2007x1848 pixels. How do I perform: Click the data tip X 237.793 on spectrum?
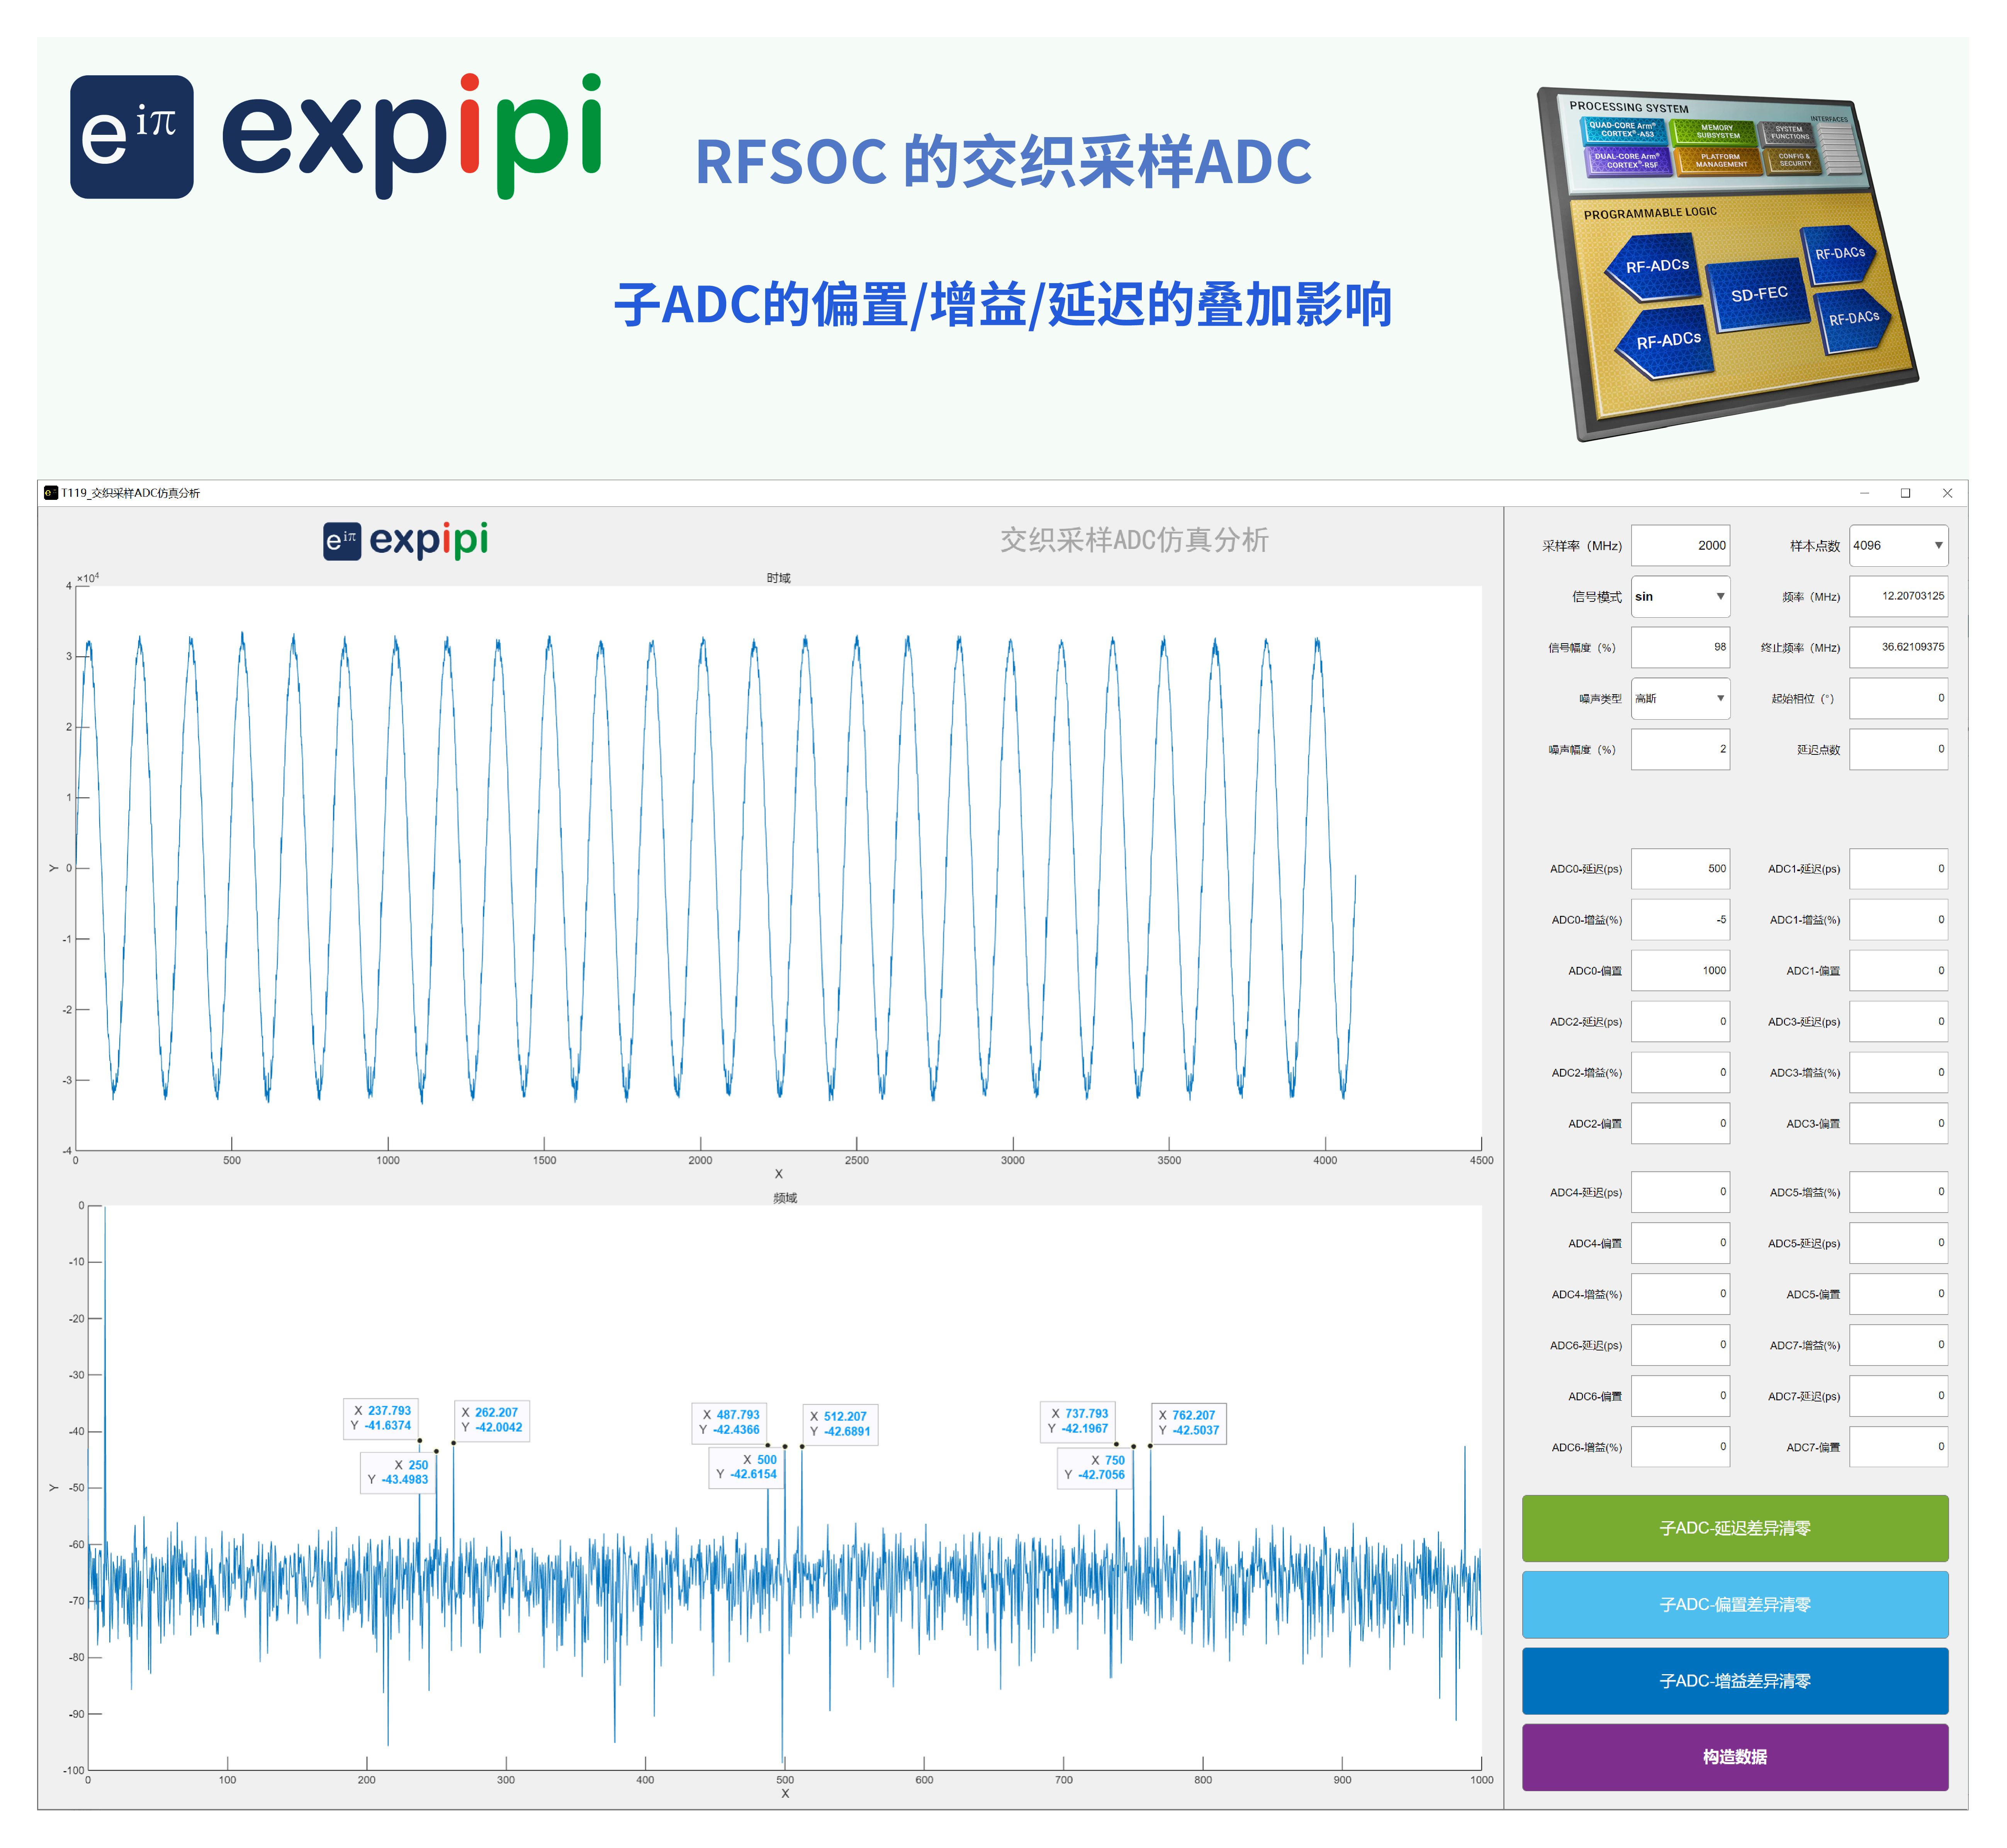[381, 1418]
